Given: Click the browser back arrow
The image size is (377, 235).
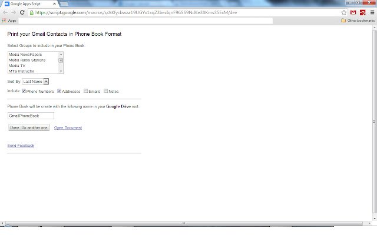Looking at the screenshot, I should coord(5,12).
